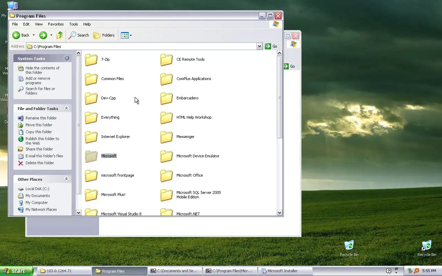442x276 pixels.
Task: Select Microsoft SQL Server 2005 Mobile Edition folder
Action: 166,195
